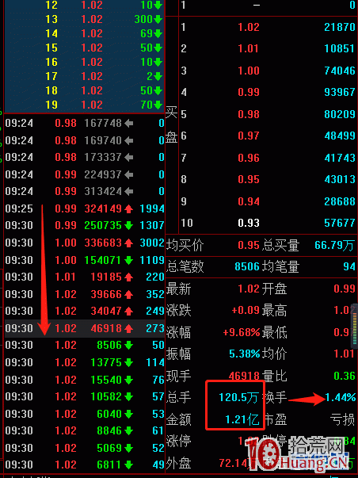This screenshot has height=478, width=358.
Task: Click the red up arrow beside volume 19185
Action: (128, 277)
